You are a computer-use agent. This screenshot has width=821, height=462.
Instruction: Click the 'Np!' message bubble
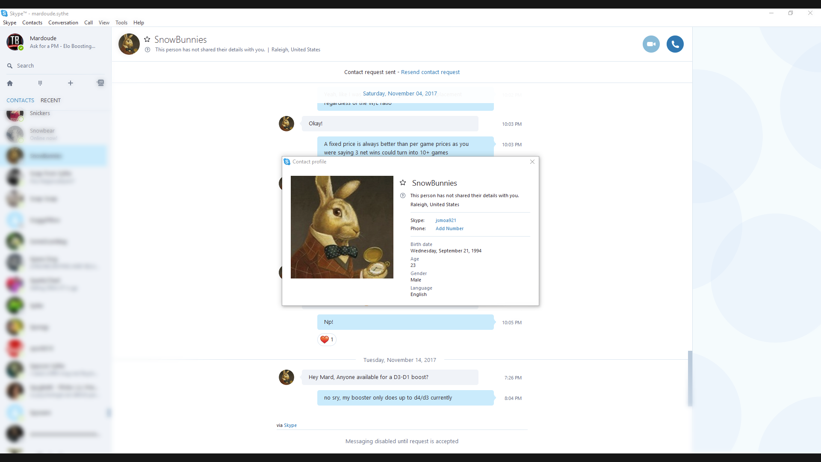[x=405, y=322]
